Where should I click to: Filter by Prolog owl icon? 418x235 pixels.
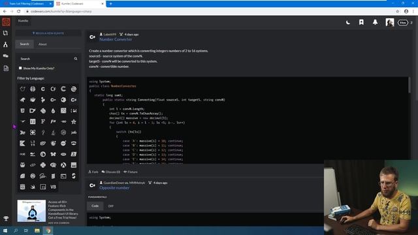coord(22,165)
